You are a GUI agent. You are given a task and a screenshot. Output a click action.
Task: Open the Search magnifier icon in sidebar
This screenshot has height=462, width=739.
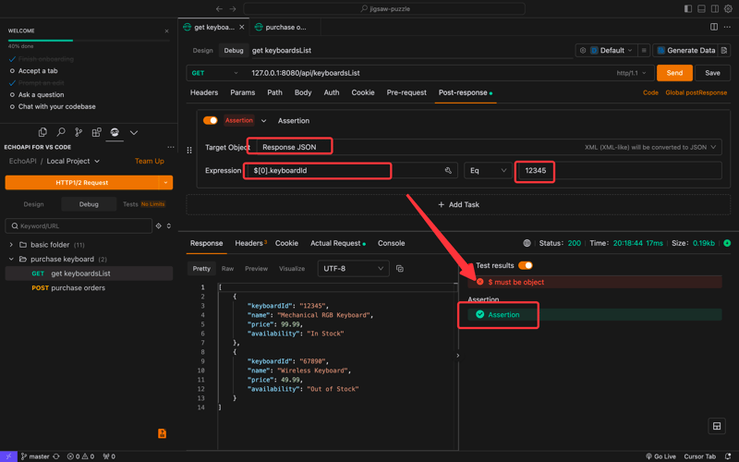pyautogui.click(x=61, y=133)
